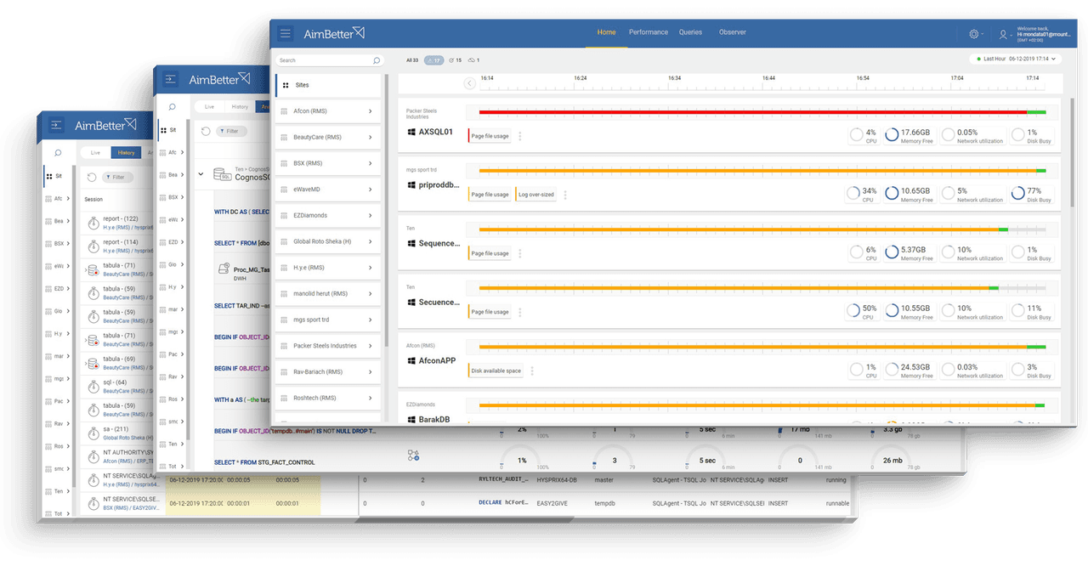This screenshot has width=1088, height=566.
Task: Select Live tab in middle window
Action: (x=209, y=107)
